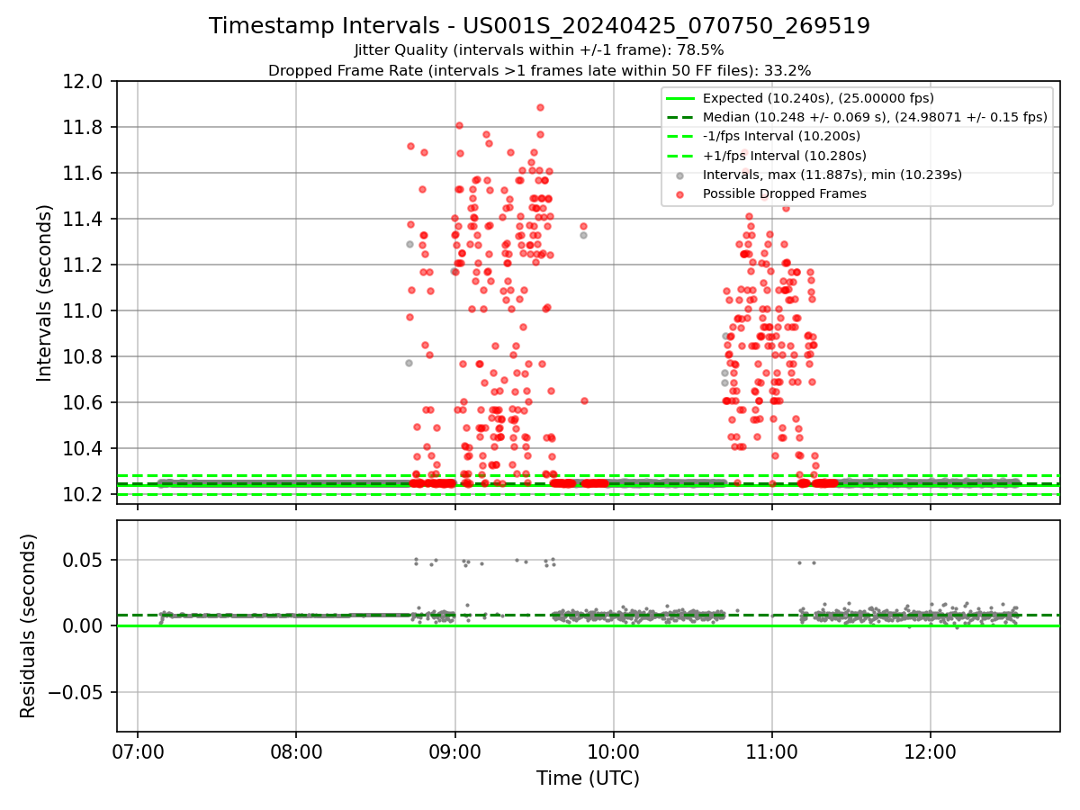Click the '08:00' x-axis tick label

tap(296, 751)
